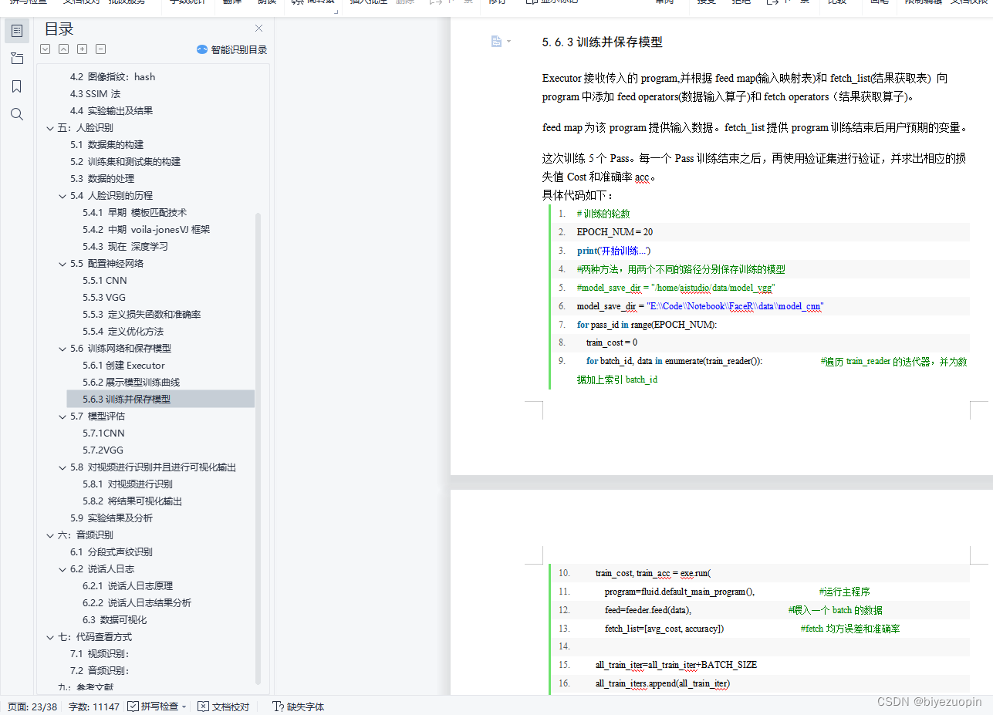The height and width of the screenshot is (715, 993).
Task: Select 5.5.1 CNN in the outline
Action: [104, 281]
